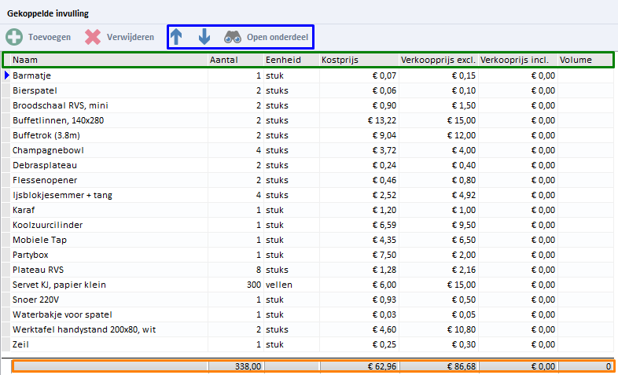Click the 300 quantity for Servet KJ
This screenshot has width=618, height=375.
pos(253,285)
